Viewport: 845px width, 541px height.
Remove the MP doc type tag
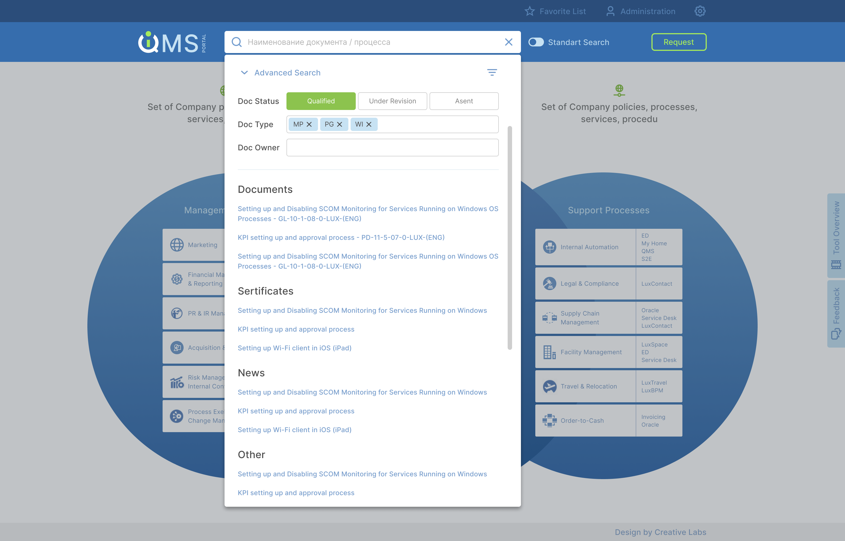coord(309,124)
